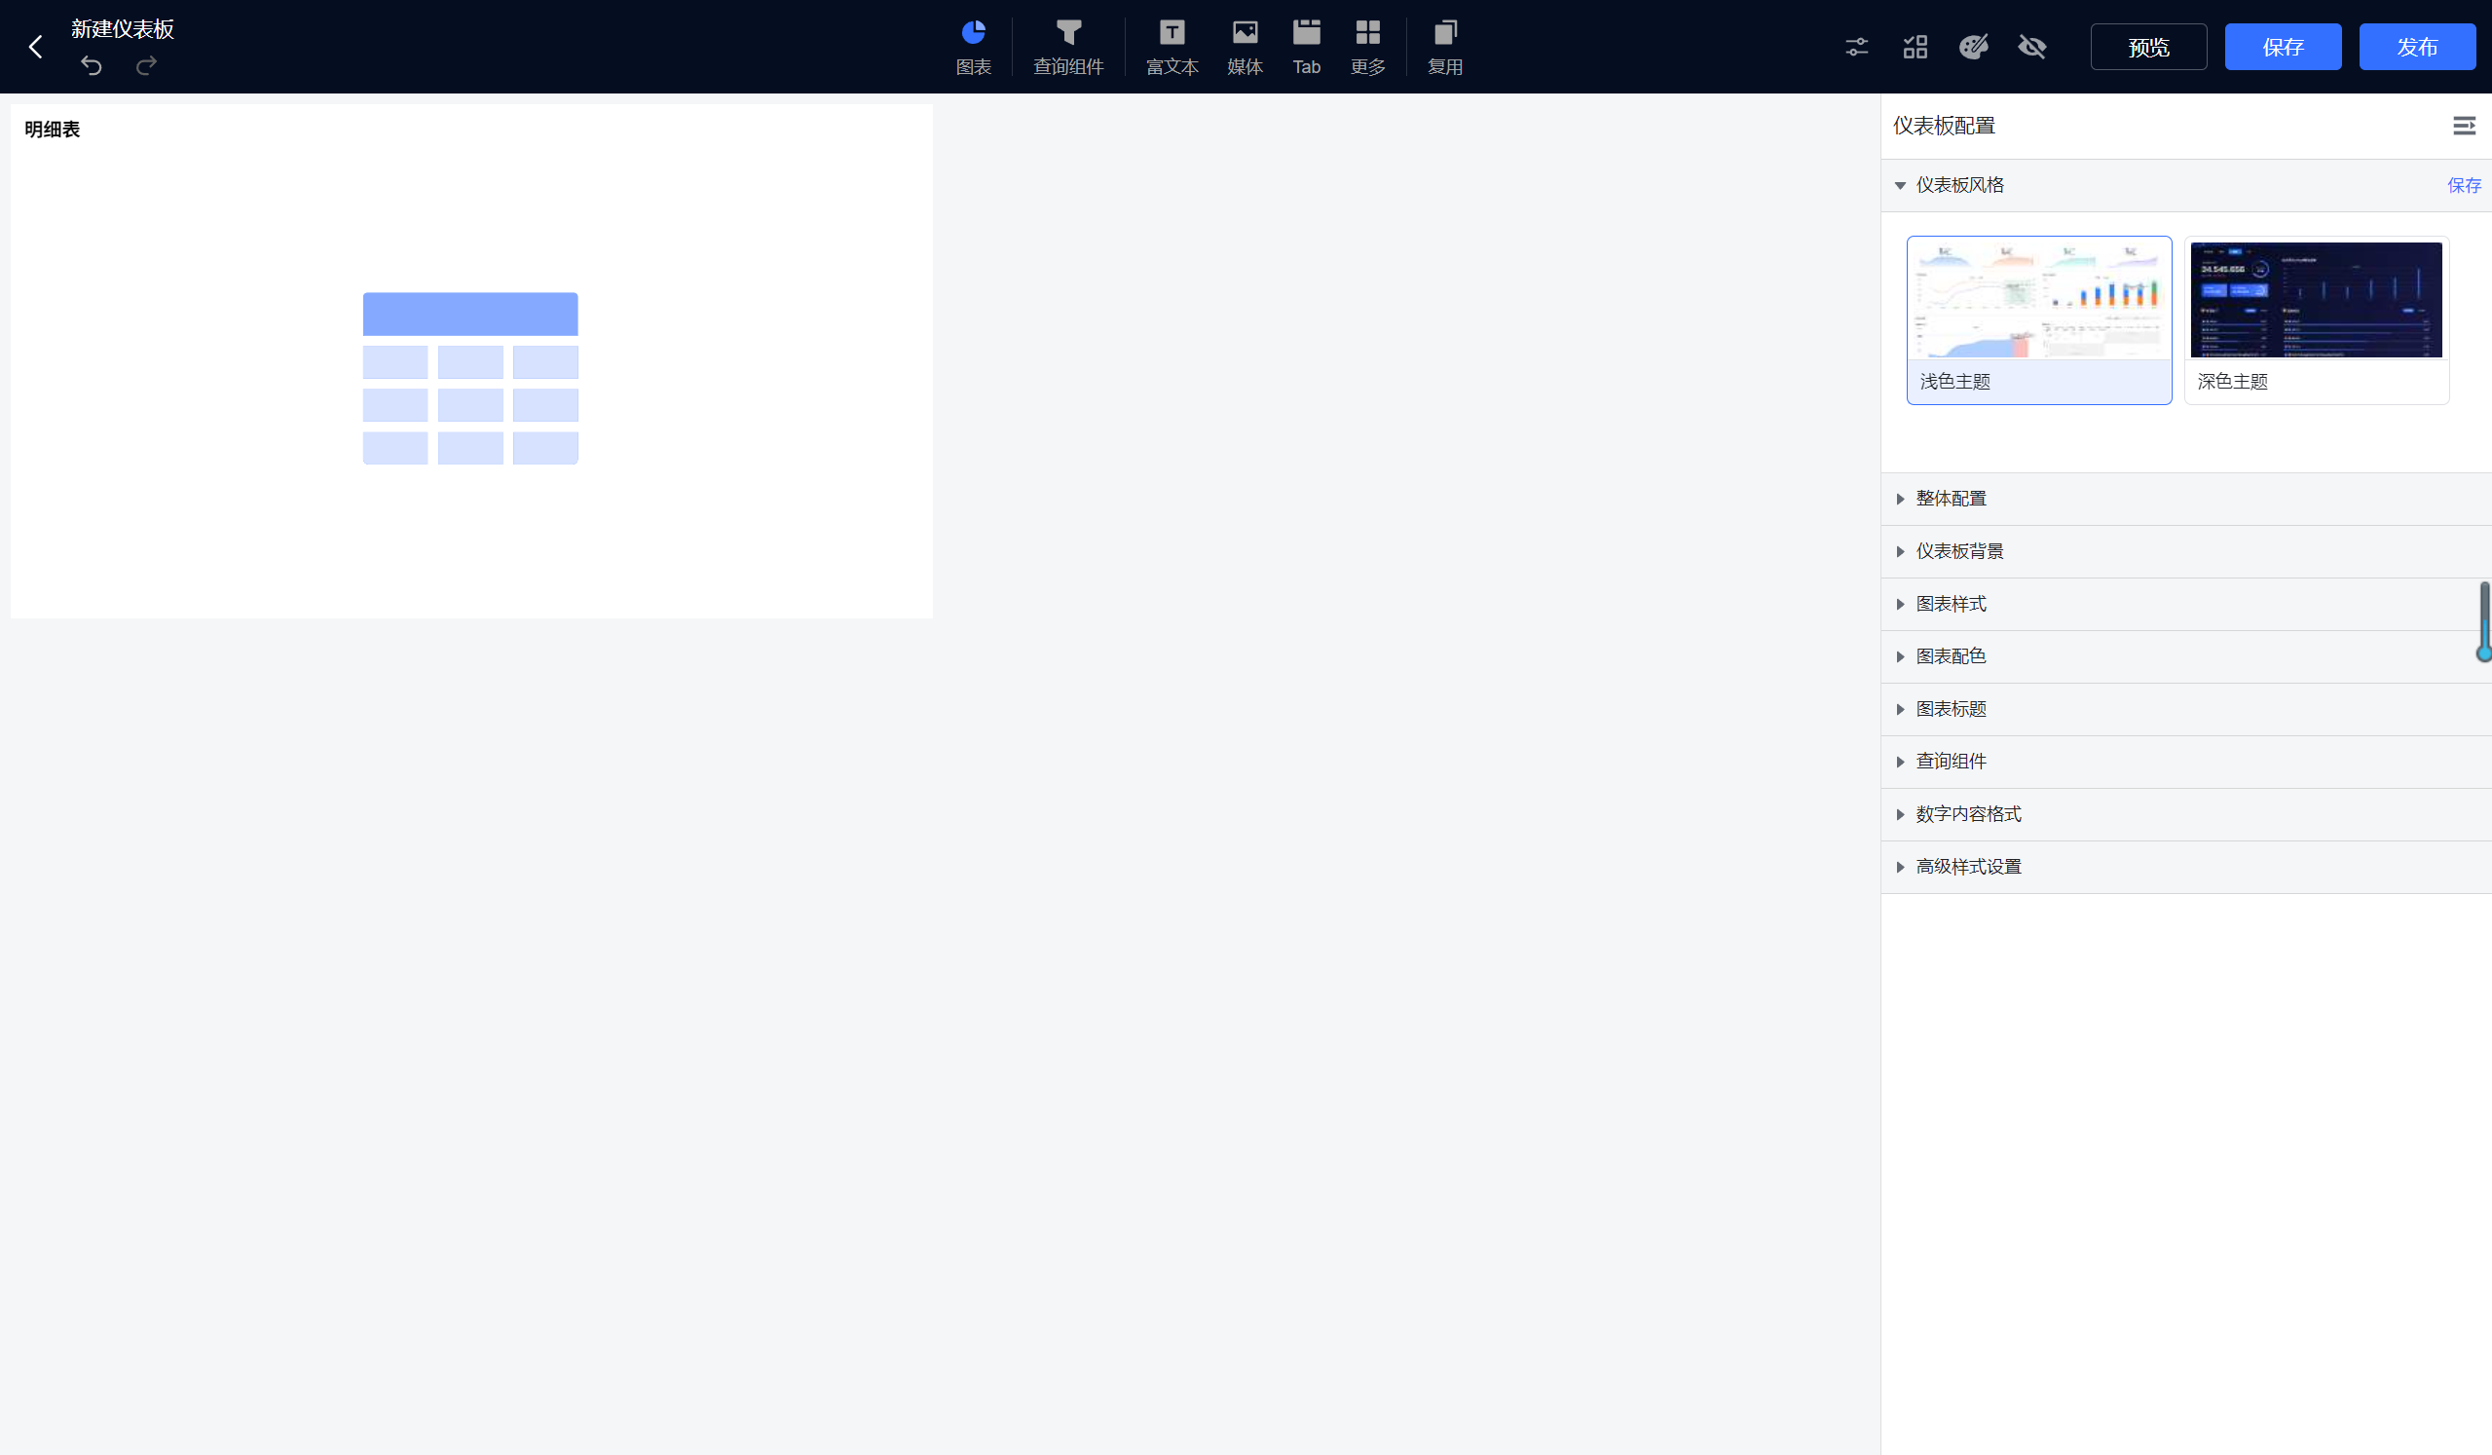This screenshot has height=1455, width=2492.
Task: Click the redo icon
Action: tap(146, 65)
